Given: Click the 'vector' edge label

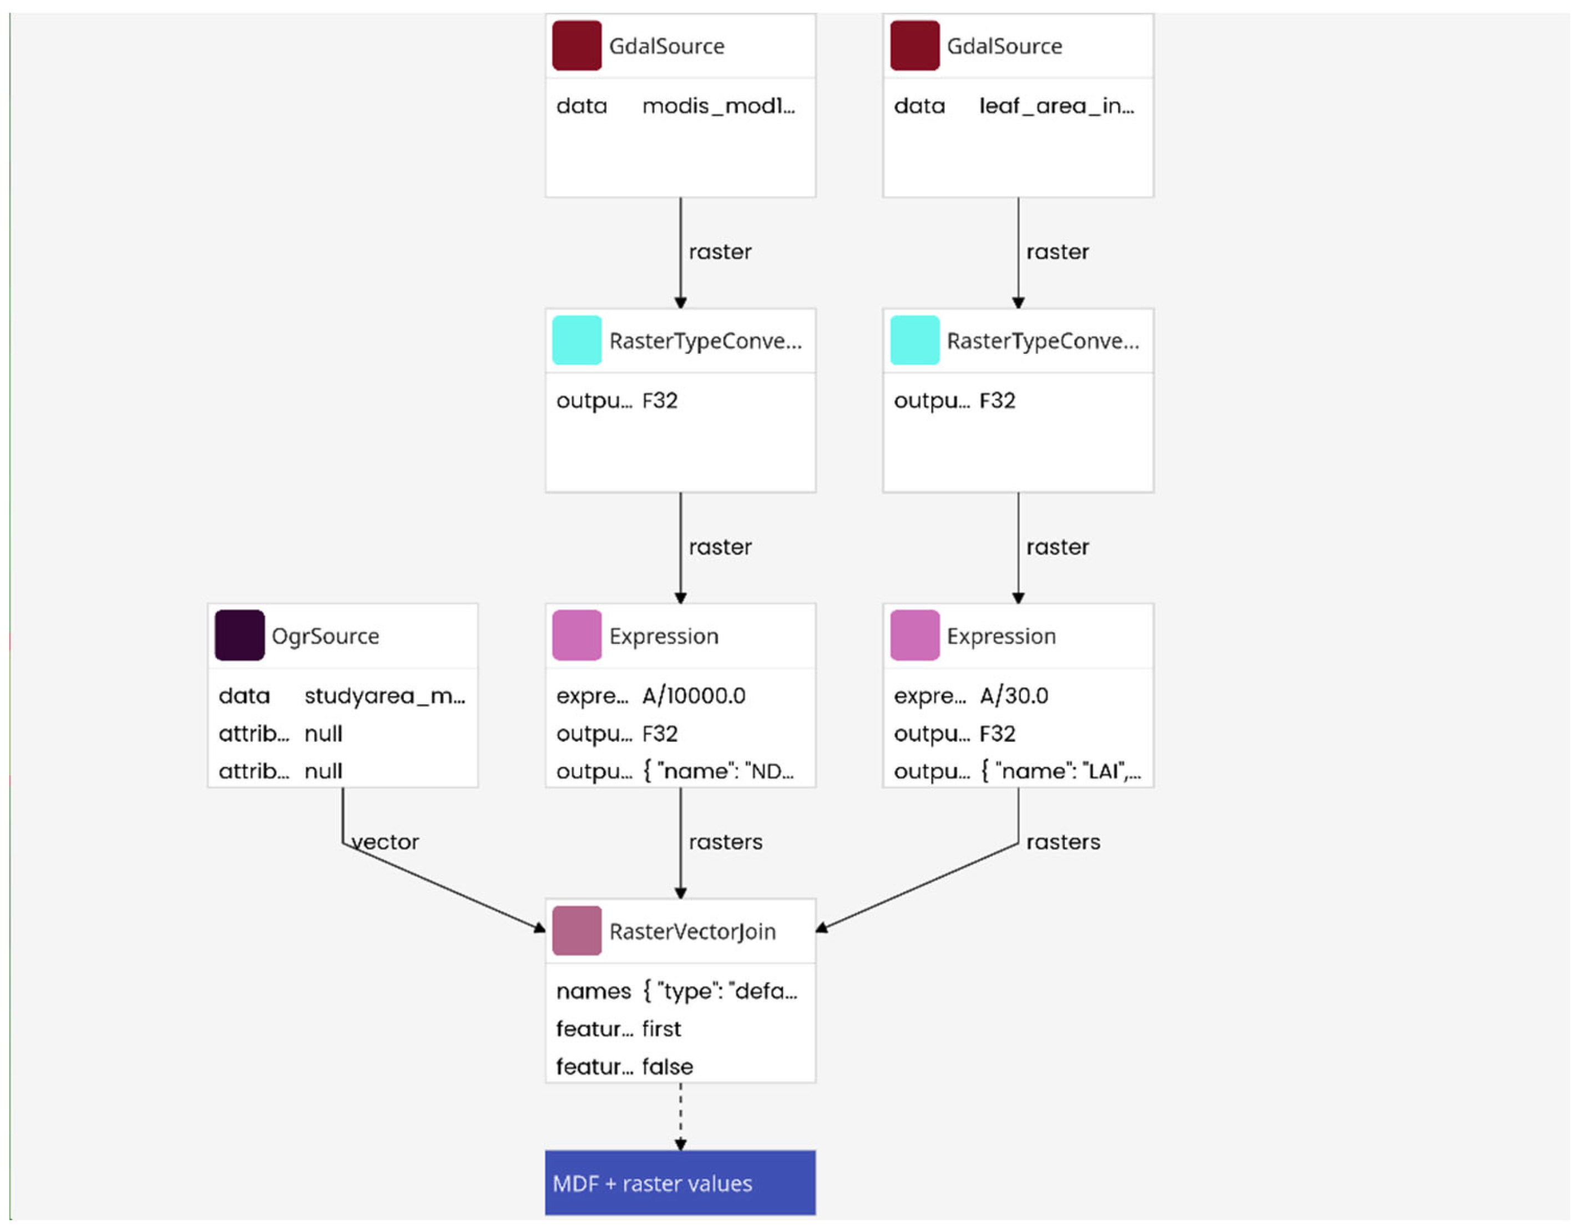Looking at the screenshot, I should tap(385, 842).
